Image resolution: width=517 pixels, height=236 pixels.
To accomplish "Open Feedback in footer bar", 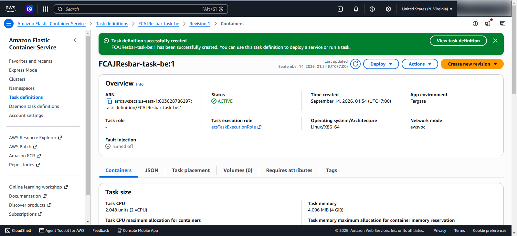I will coord(101,231).
